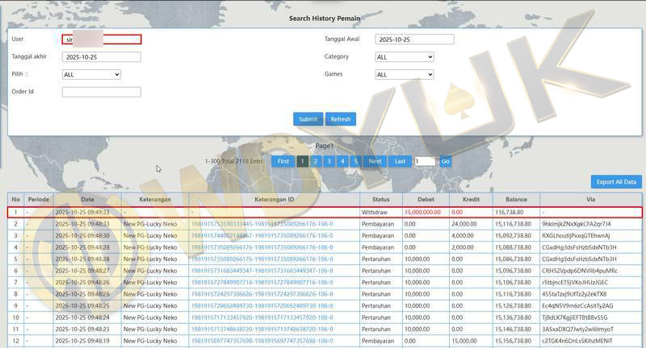The width and height of the screenshot is (646, 348).
Task: Go to the Last page
Action: [x=399, y=161]
